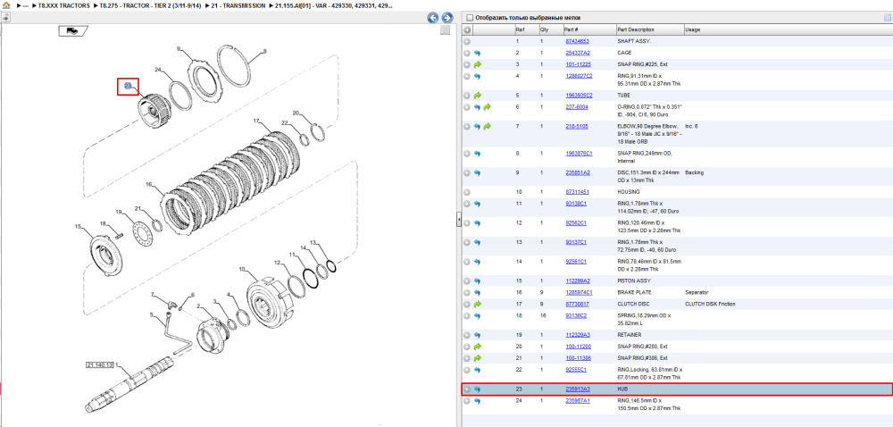This screenshot has width=893, height=427.
Task: Click blue arrow for part 235851A2 DISC
Action: click(x=477, y=172)
